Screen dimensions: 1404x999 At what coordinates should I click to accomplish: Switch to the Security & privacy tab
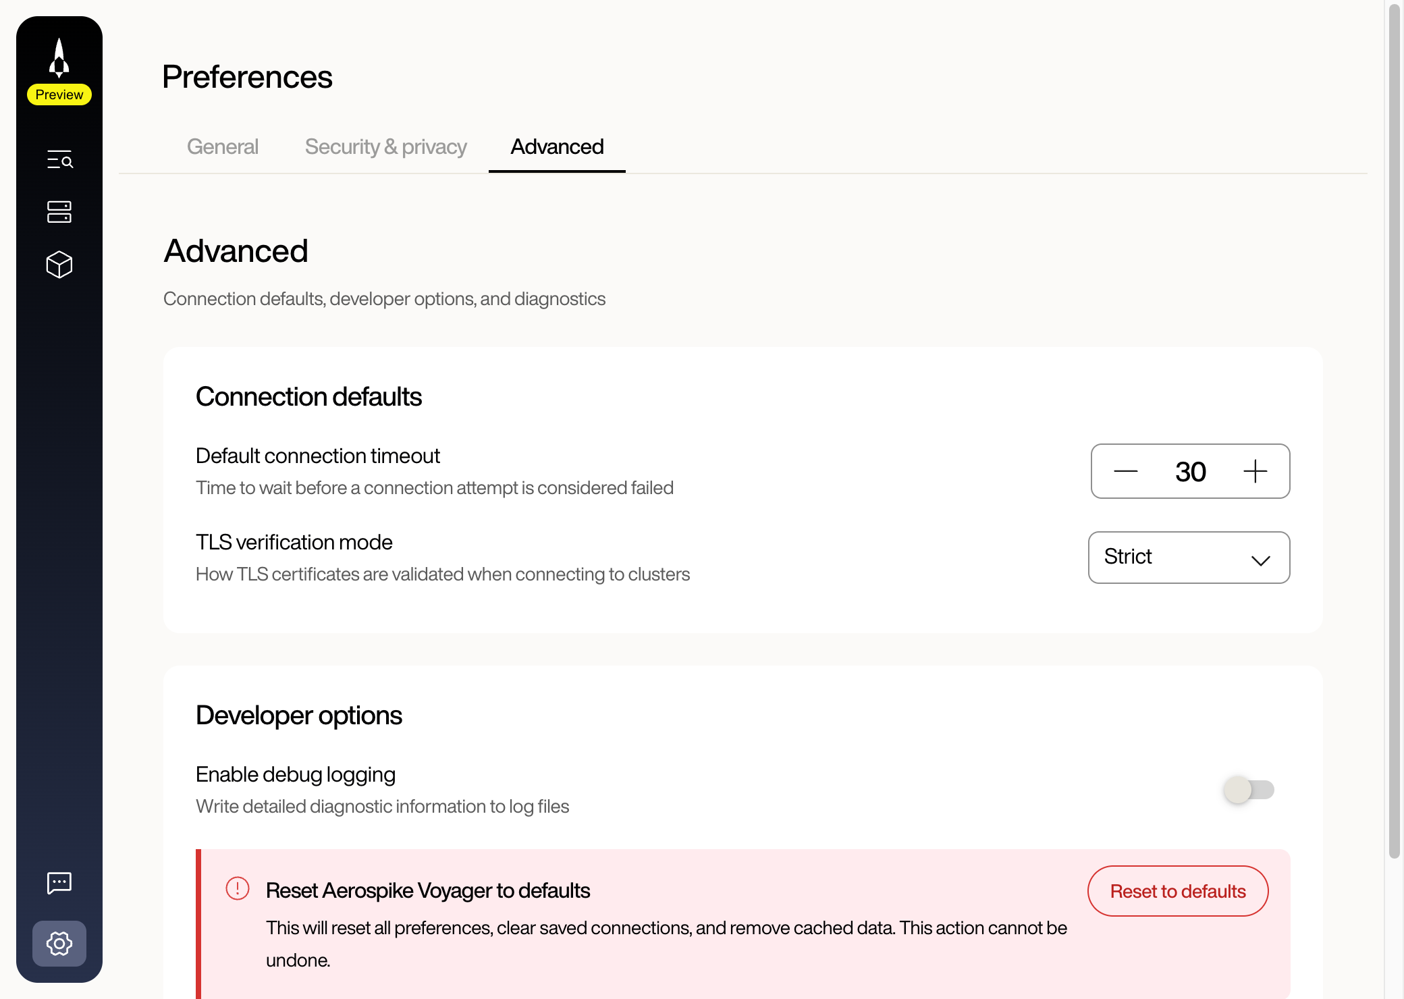click(x=386, y=146)
